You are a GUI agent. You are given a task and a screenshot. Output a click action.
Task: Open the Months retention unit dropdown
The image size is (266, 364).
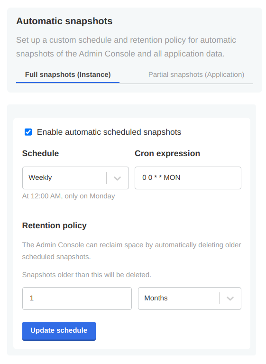click(190, 299)
